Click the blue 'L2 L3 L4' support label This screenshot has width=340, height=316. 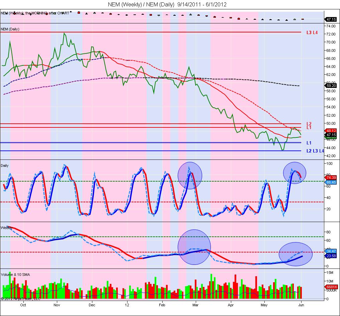315,151
